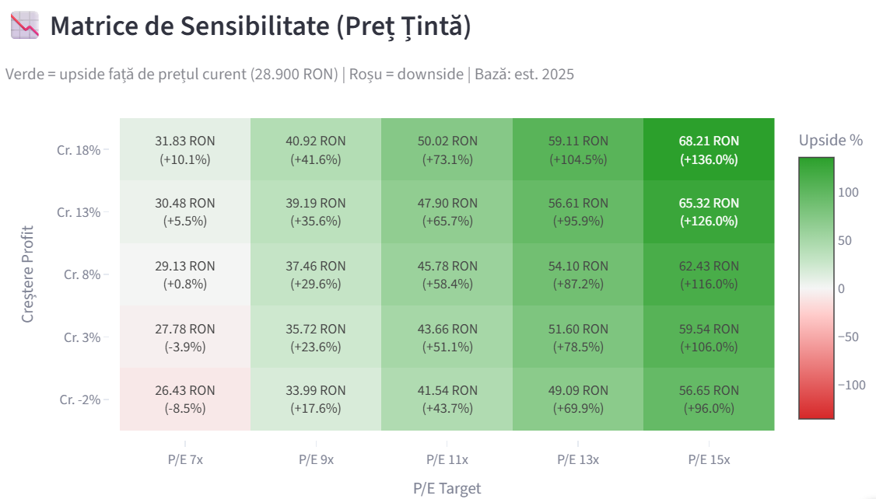Click the P/E 7x axis label
The width and height of the screenshot is (876, 499).
point(185,460)
